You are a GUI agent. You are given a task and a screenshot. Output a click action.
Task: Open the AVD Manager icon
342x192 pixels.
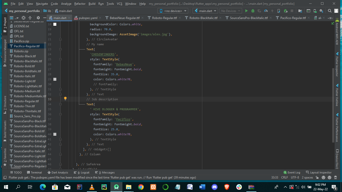pyautogui.click(x=315, y=11)
